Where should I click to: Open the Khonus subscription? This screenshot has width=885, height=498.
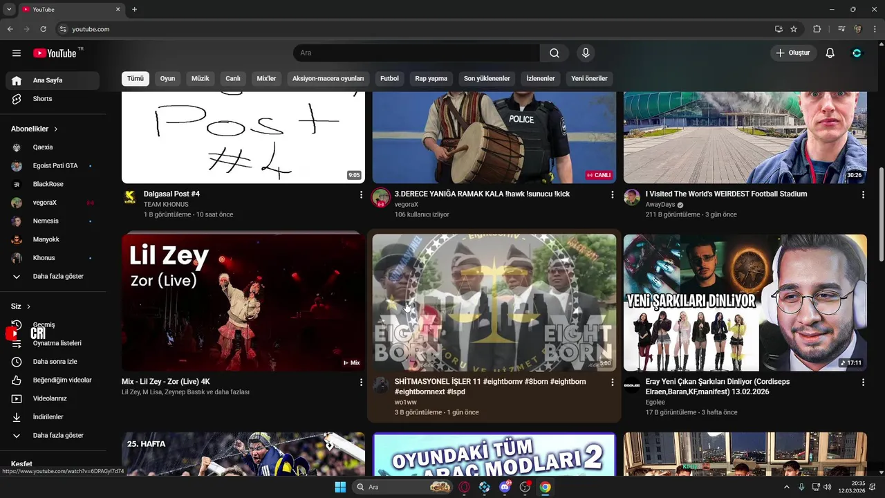(53, 258)
